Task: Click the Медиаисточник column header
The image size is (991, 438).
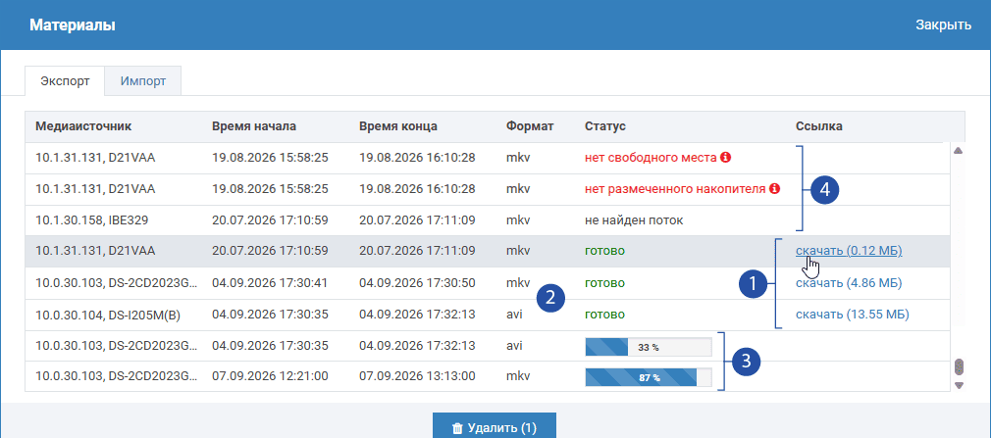Action: tap(83, 126)
